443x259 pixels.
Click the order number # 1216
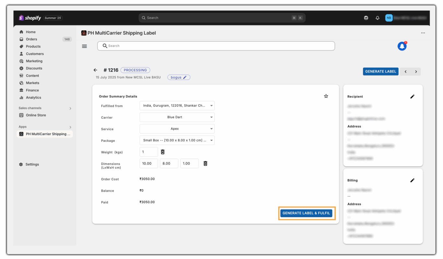[x=111, y=70]
